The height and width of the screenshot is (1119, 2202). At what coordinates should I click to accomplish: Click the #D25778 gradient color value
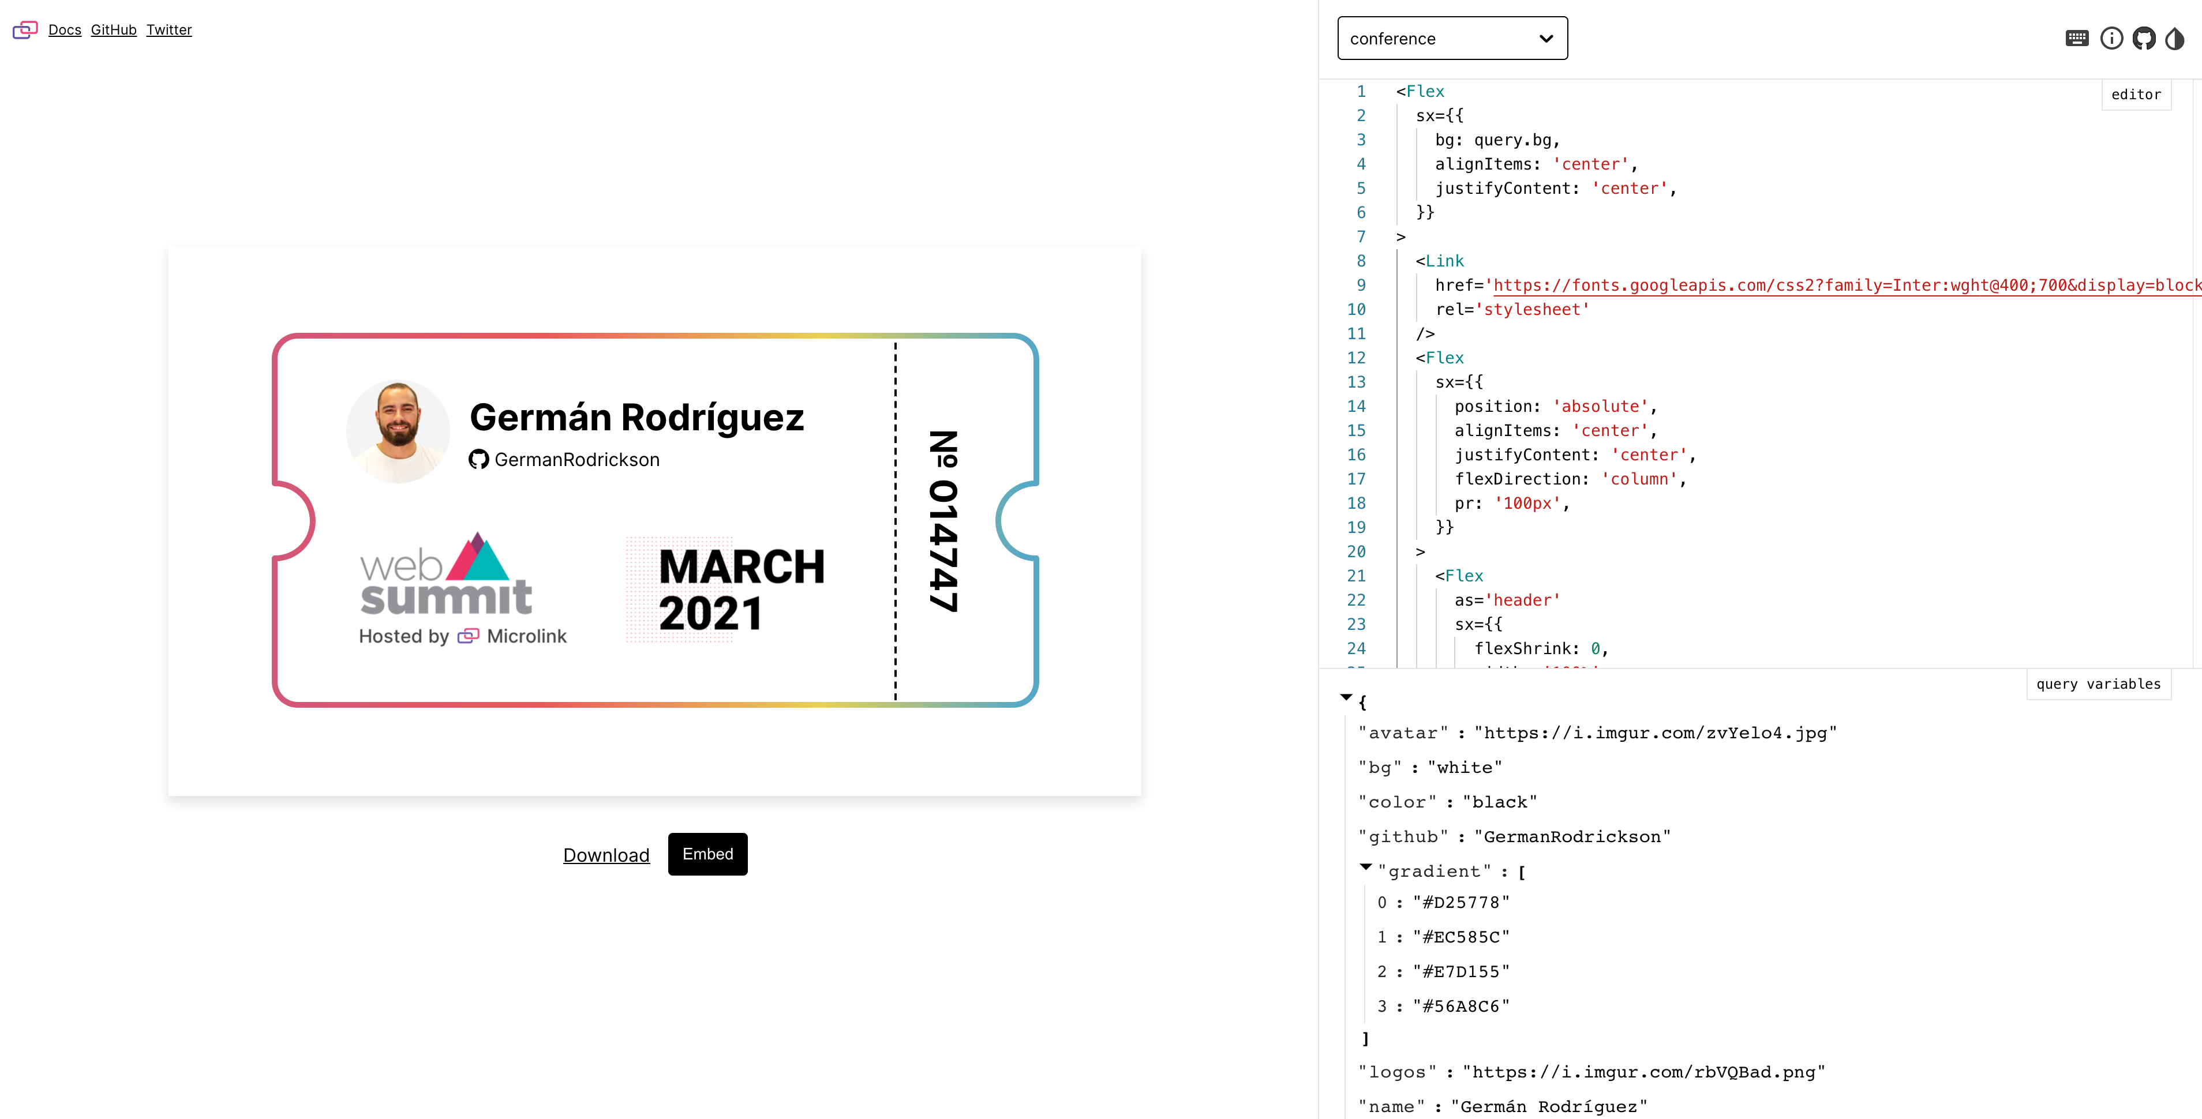click(x=1461, y=903)
